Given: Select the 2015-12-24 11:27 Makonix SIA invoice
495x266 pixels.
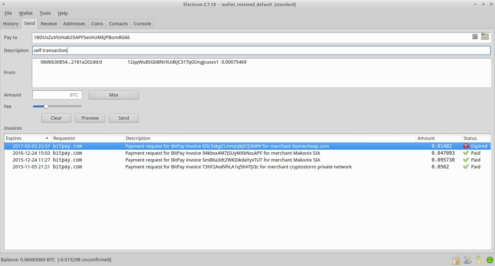Looking at the screenshot, I should tap(247, 160).
